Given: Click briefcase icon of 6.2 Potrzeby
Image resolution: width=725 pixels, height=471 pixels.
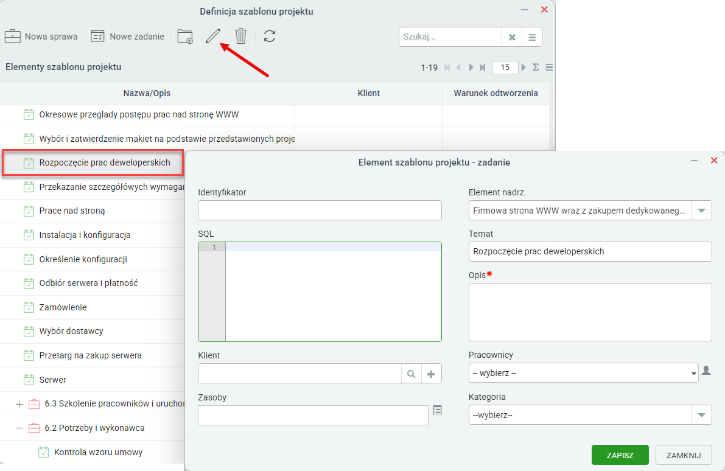Looking at the screenshot, I should pos(33,428).
